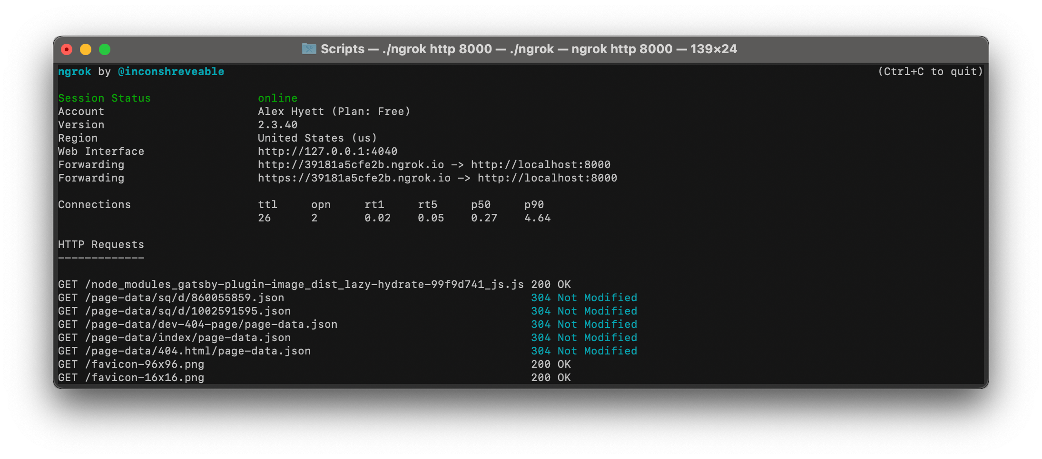Click the ttl value '26'

[264, 218]
